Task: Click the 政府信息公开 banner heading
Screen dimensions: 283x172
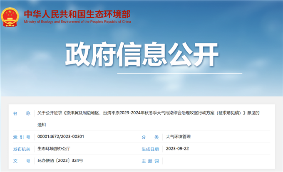Action: [x=141, y=54]
